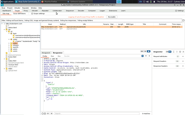Open the Raw response view tab
Image resolution: width=185 pixels, height=115 pixels.
coord(52,56)
